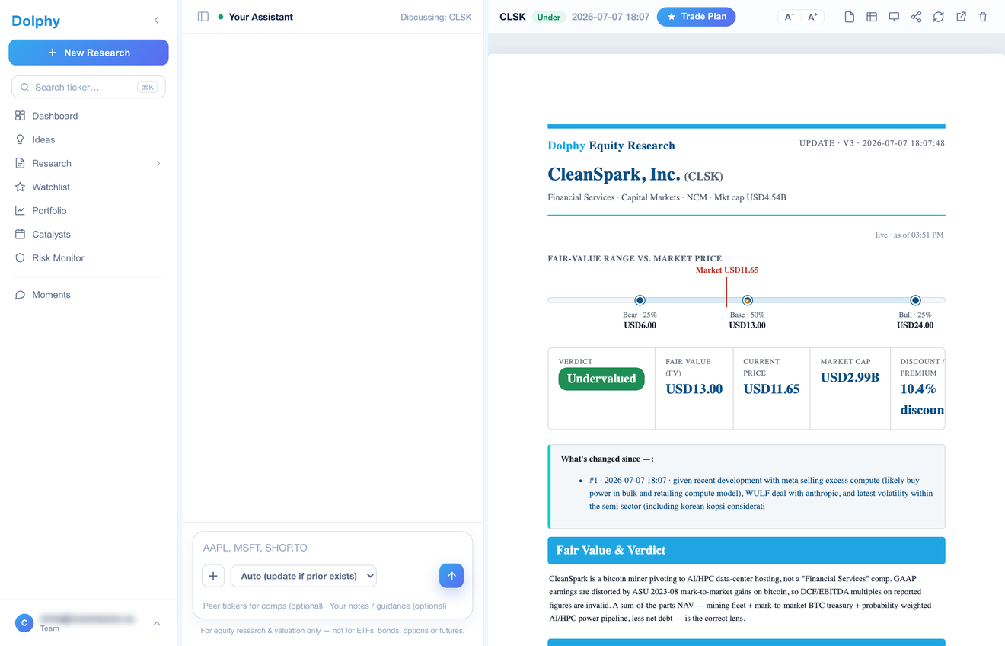Open report in external window
This screenshot has width=1005, height=646.
click(x=961, y=17)
